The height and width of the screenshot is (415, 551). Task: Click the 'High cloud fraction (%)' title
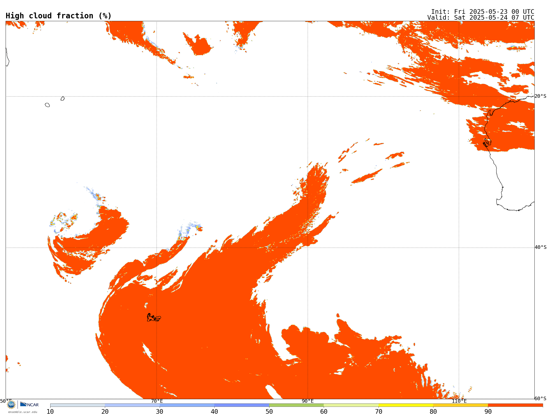pos(59,16)
